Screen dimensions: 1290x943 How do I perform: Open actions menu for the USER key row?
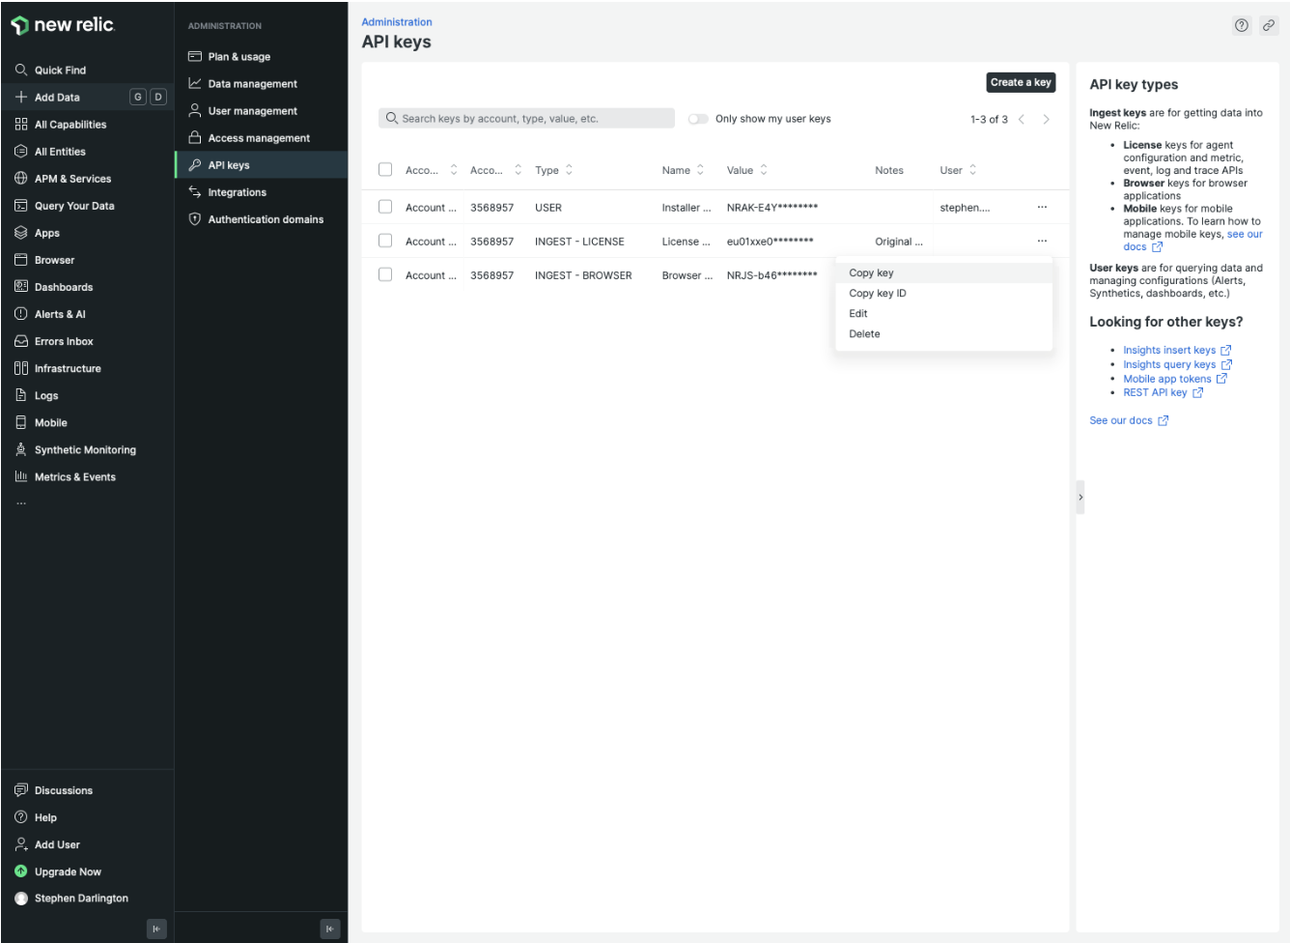point(1042,207)
